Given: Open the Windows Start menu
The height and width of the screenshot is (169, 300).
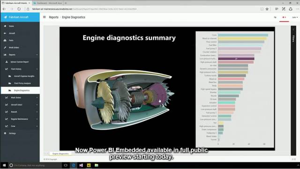Looking at the screenshot, I should pos(4,165).
